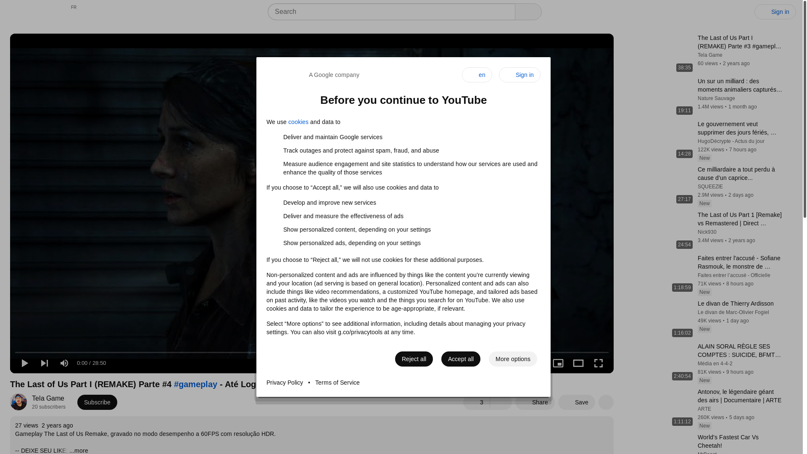Open World's Fastest Car Vs Cheetah video

pyautogui.click(x=728, y=441)
